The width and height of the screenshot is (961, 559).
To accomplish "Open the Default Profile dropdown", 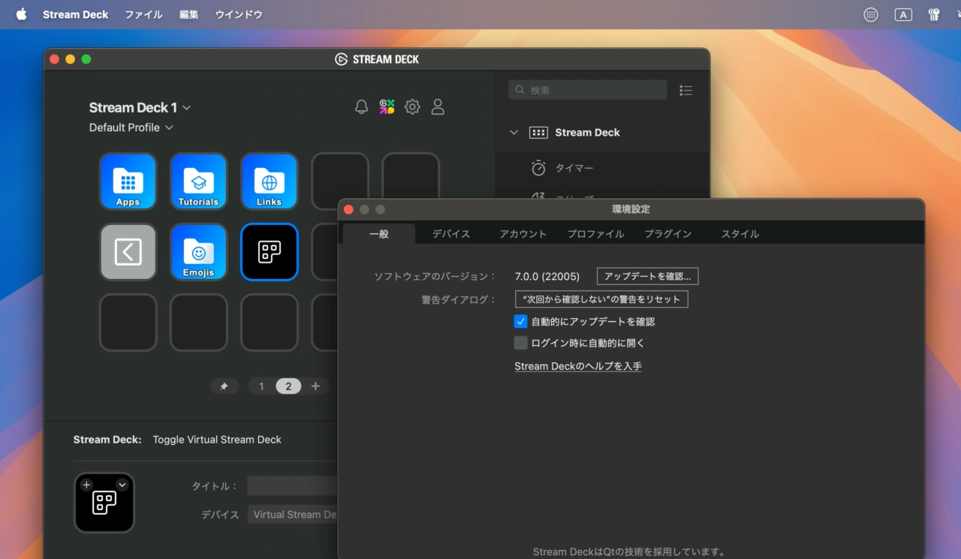I will click(x=170, y=128).
